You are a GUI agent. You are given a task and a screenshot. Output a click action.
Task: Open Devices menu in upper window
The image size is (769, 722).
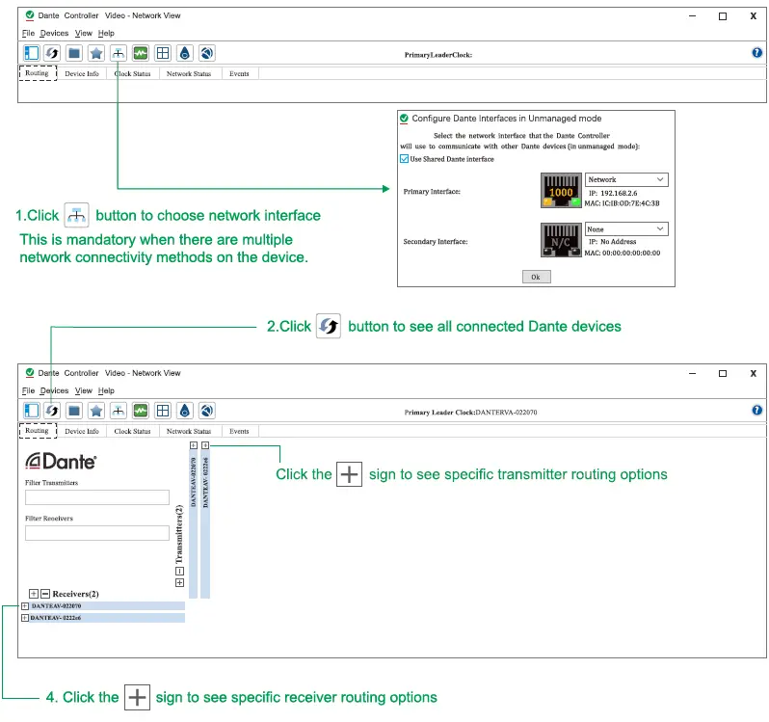point(54,33)
